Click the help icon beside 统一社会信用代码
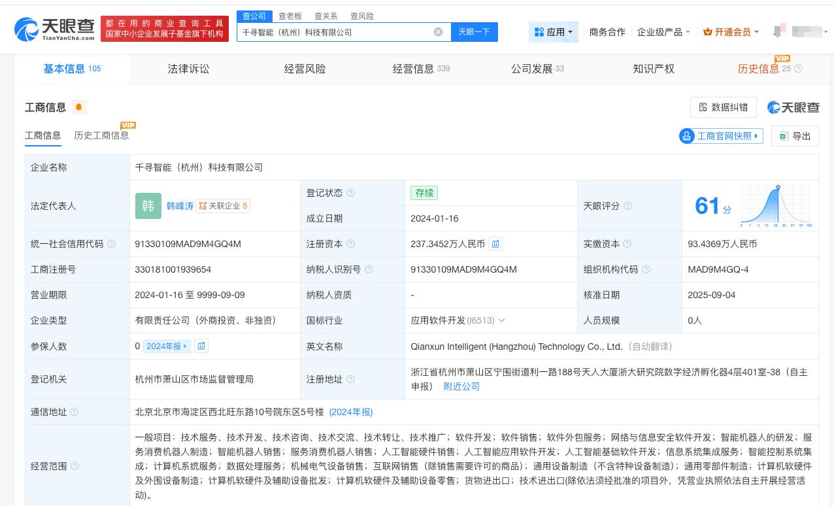 112,244
